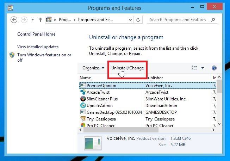Click DownloadAdmin publisher cell
The height and width of the screenshot is (161, 230).
click(x=161, y=106)
